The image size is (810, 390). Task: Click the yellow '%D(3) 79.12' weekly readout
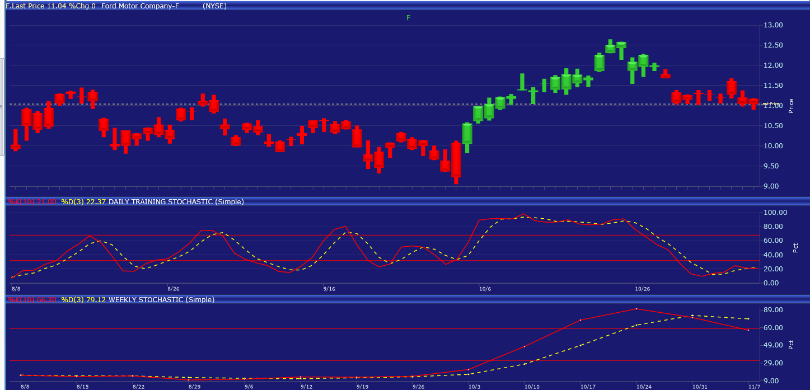pyautogui.click(x=83, y=300)
